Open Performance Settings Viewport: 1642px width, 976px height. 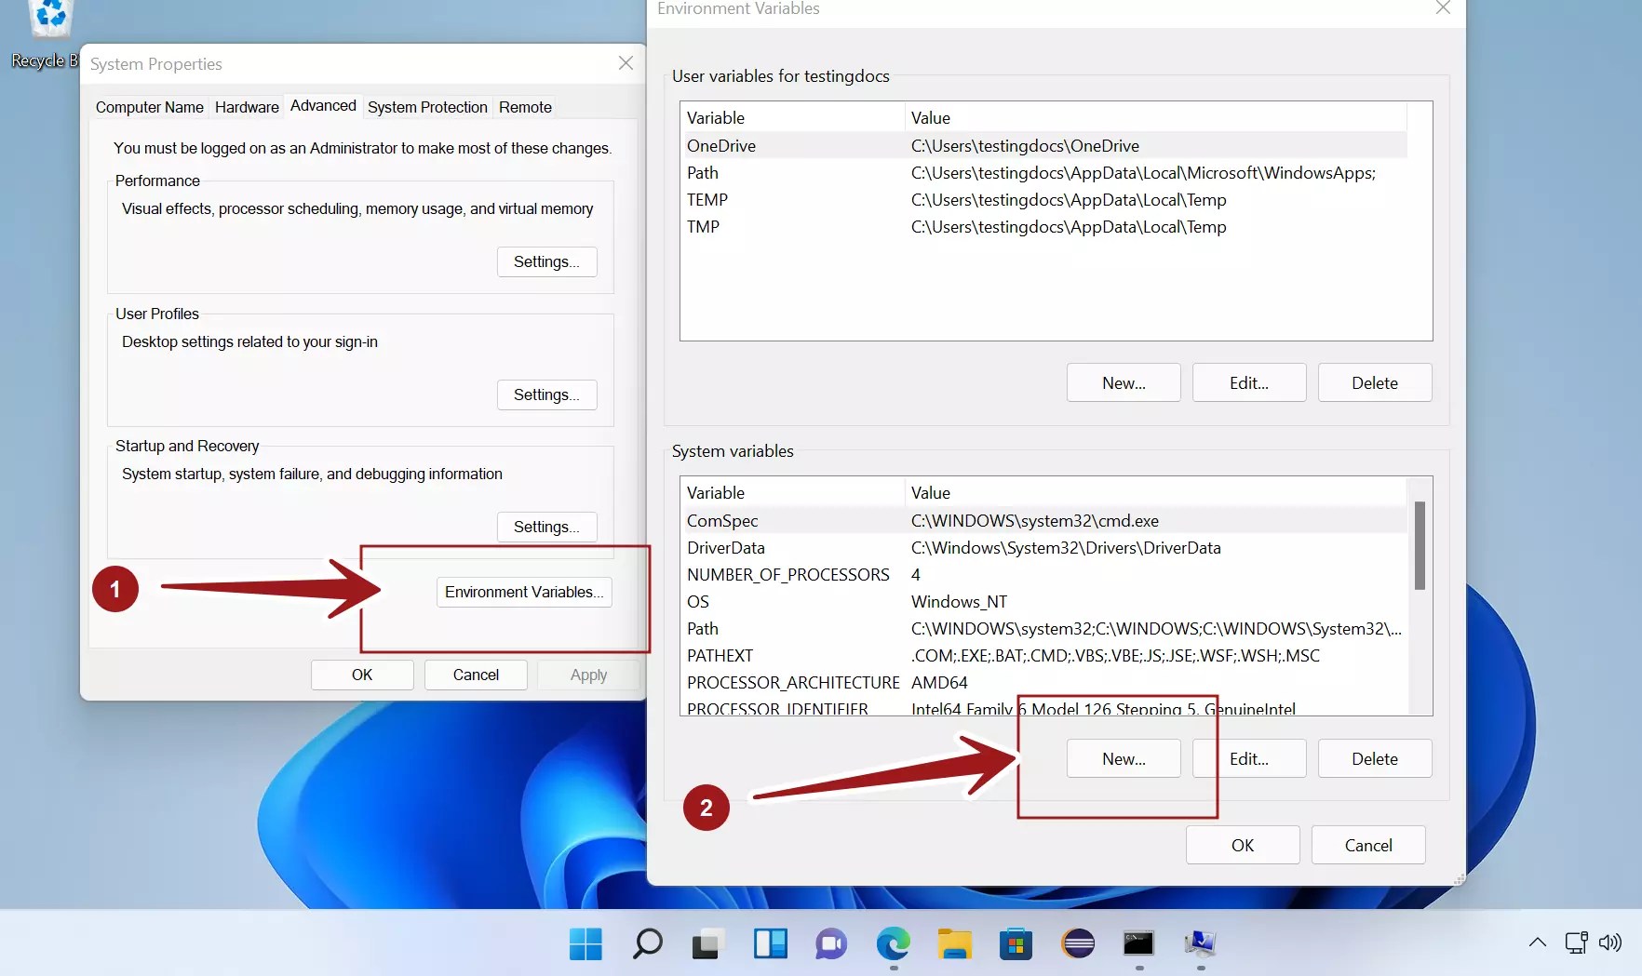click(546, 261)
